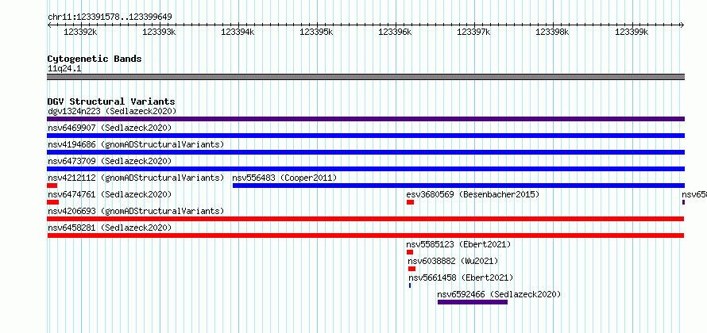Select nsv556483 (Cooper2011) variant label
The image size is (707, 333).
(284, 178)
